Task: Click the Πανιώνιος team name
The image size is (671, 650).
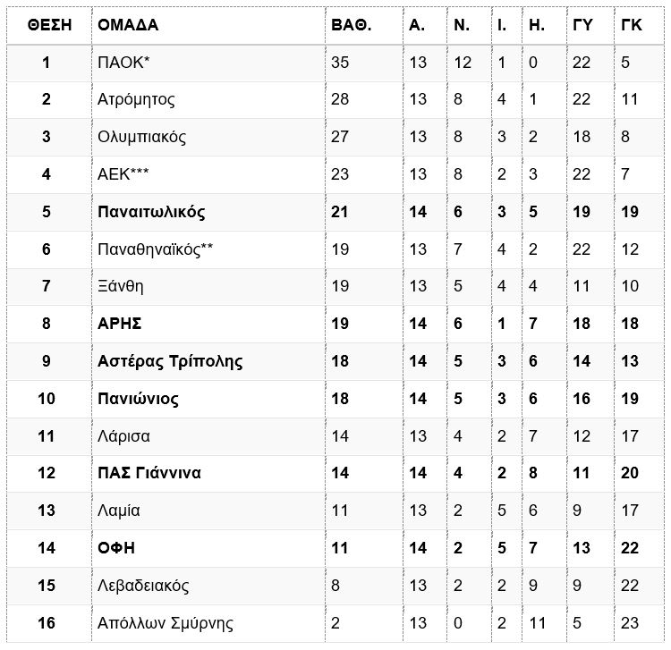Action: click(138, 399)
